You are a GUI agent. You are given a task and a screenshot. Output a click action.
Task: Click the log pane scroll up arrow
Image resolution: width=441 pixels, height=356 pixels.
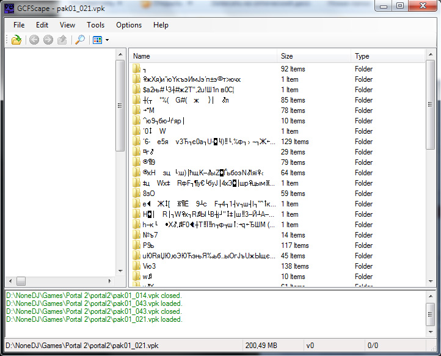(431, 296)
